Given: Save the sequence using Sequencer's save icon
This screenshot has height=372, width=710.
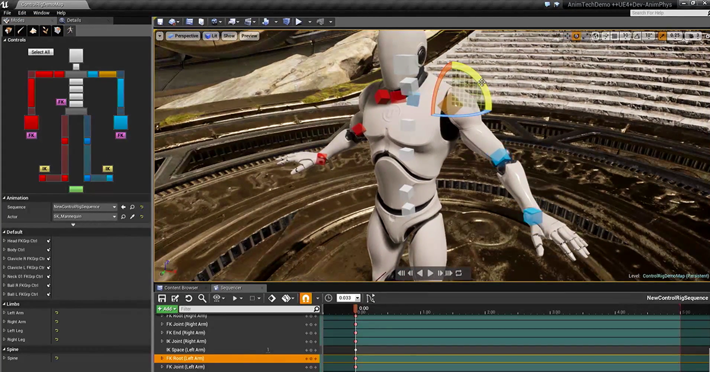Looking at the screenshot, I should click(x=162, y=298).
